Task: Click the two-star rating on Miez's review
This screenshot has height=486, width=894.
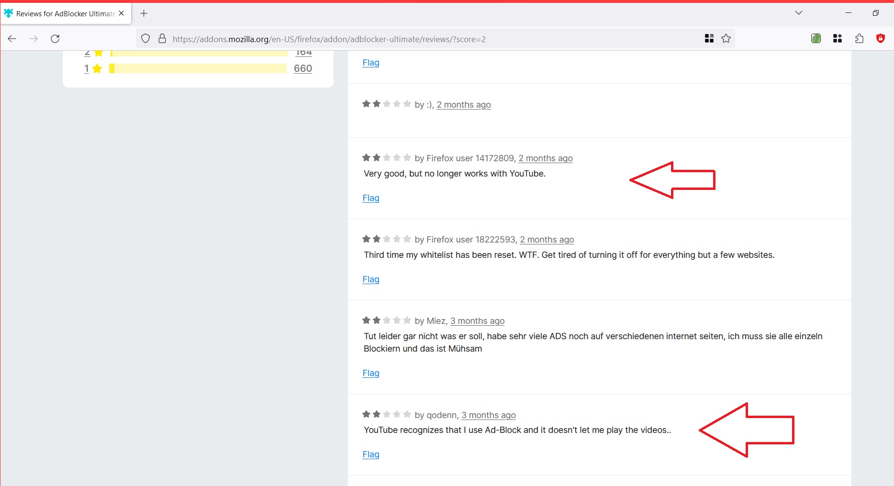Action: tap(387, 320)
